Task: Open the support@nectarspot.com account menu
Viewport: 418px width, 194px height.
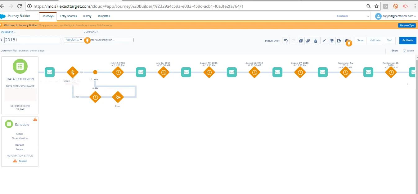Action: point(395,16)
